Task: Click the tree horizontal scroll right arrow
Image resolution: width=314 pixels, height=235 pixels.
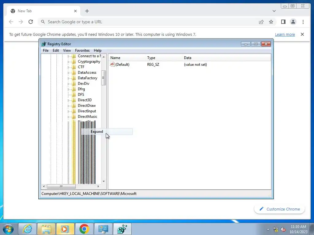Action: coord(98,186)
